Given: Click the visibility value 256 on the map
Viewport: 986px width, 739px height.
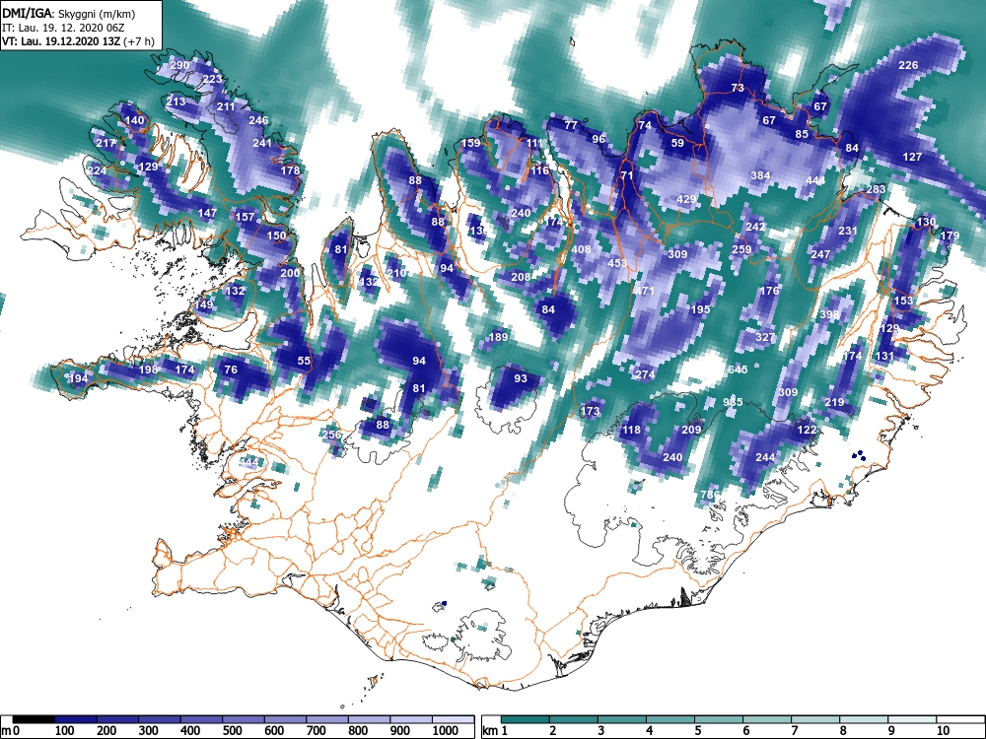Looking at the screenshot, I should coord(331,435).
